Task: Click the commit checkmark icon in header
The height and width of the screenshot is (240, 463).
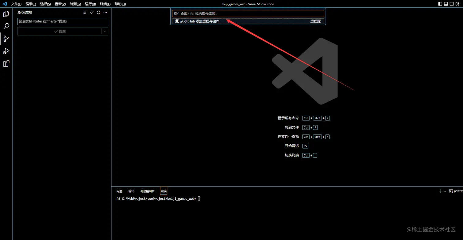Action: [x=92, y=13]
